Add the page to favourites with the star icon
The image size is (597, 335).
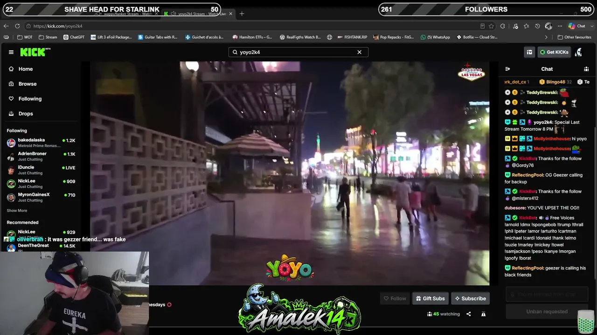491,26
